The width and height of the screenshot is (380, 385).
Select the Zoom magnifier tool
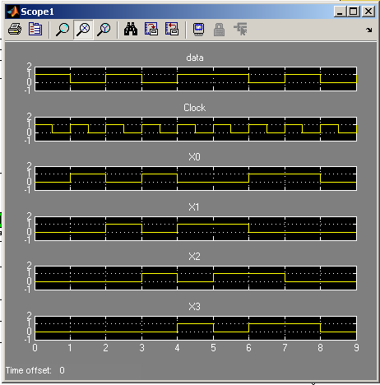(63, 30)
